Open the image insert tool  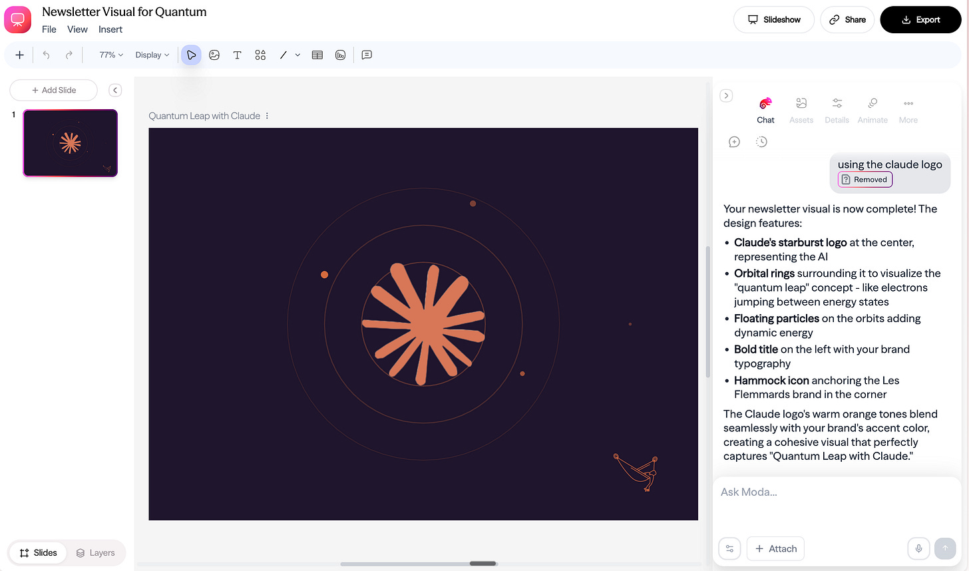[x=214, y=55]
